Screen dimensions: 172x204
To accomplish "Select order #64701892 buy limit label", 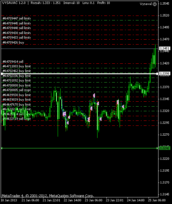I will pyautogui.click(x=16, y=81).
